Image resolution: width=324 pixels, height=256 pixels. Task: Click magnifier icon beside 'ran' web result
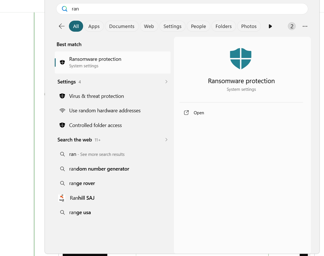coord(62,154)
